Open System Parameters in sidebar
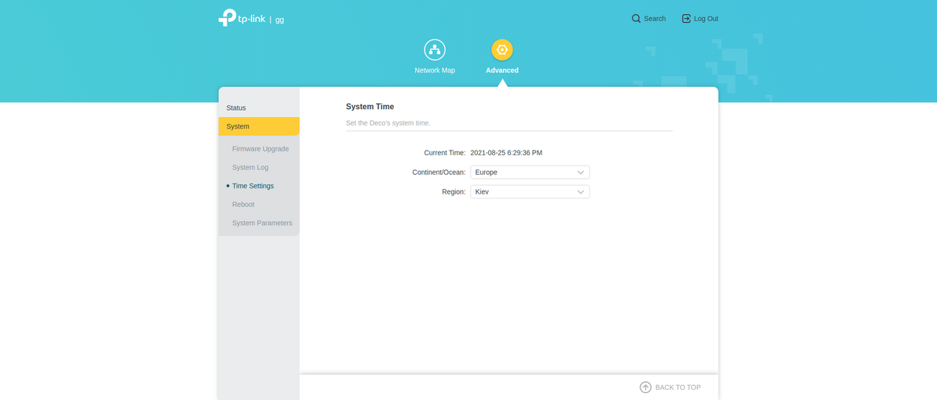Viewport: 937px width, 400px height. tap(262, 223)
